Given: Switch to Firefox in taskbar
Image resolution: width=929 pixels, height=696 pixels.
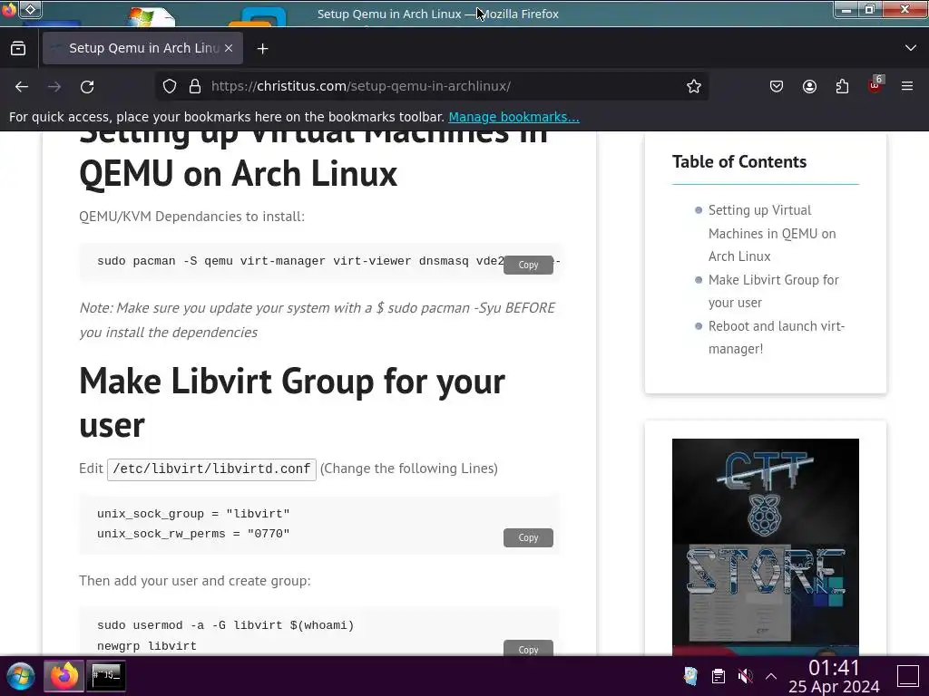Looking at the screenshot, I should pos(64,676).
